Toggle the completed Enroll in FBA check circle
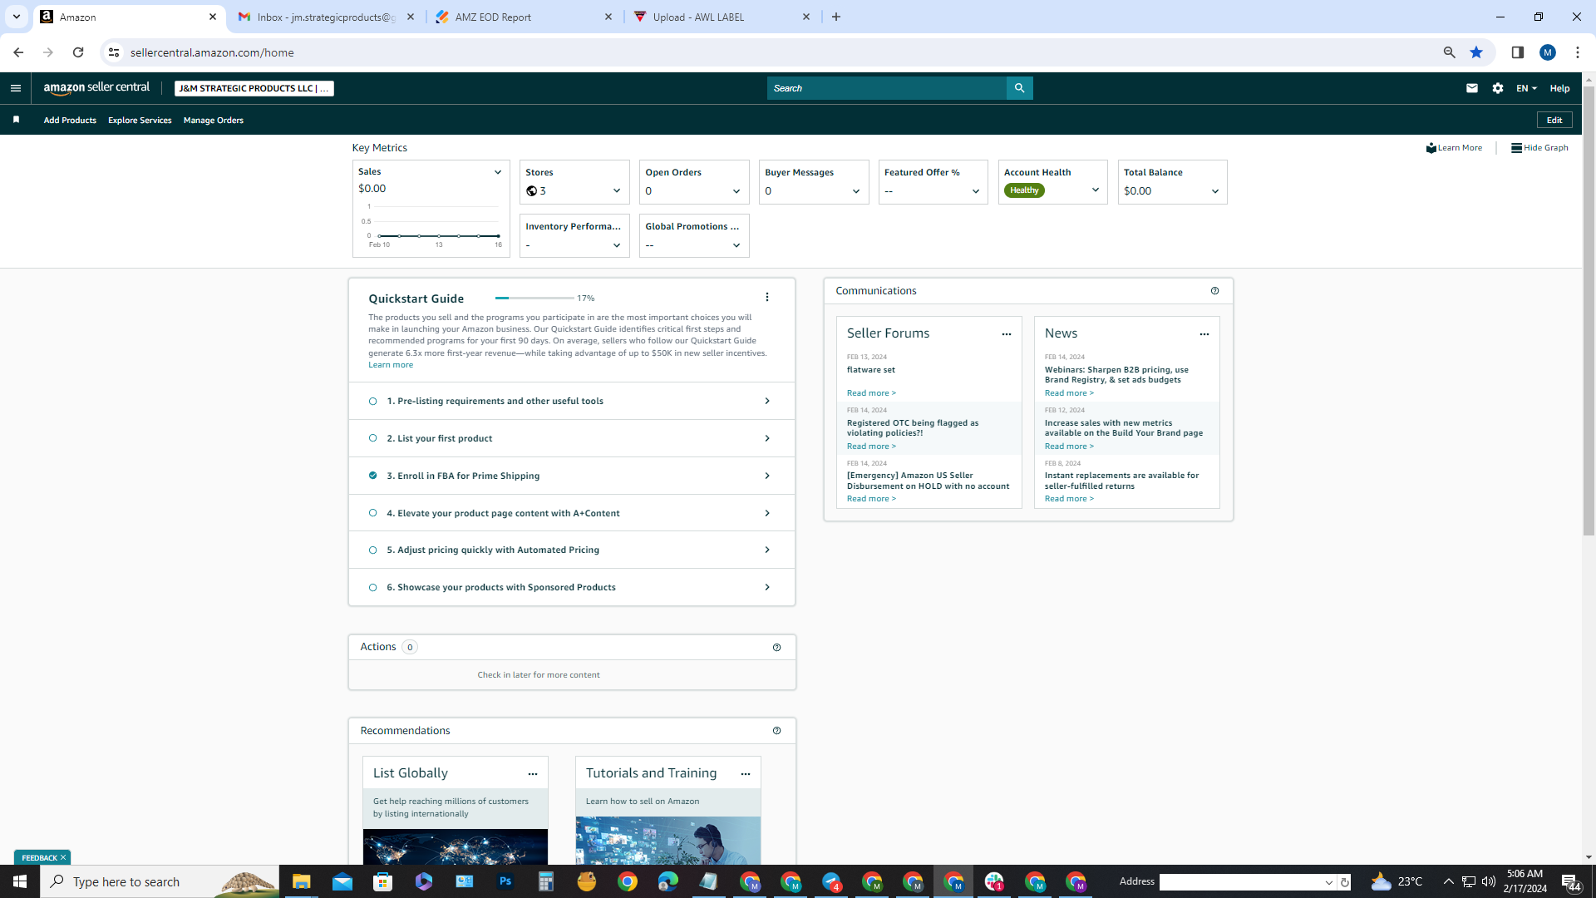 point(373,476)
